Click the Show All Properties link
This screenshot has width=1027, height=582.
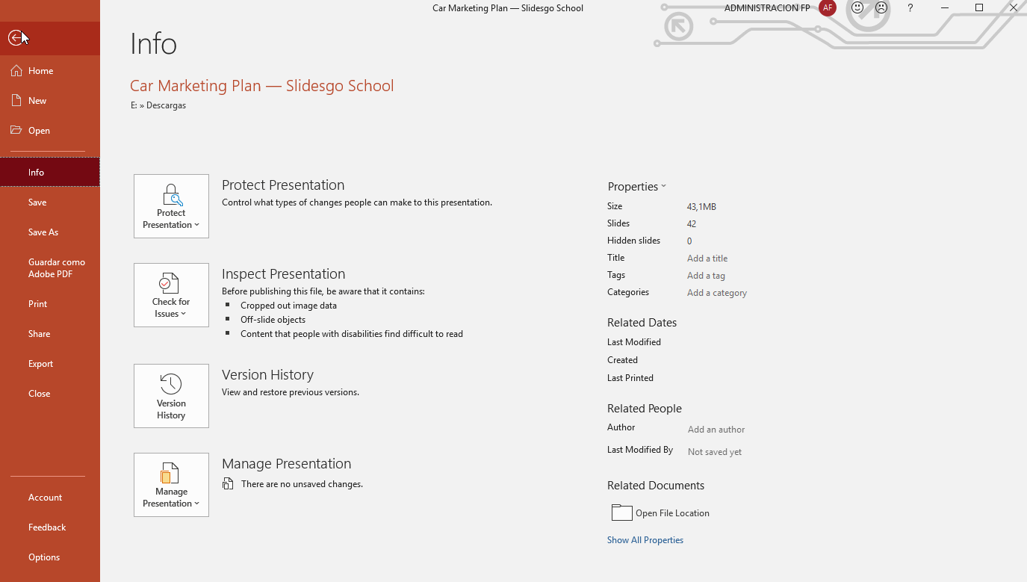pos(645,540)
